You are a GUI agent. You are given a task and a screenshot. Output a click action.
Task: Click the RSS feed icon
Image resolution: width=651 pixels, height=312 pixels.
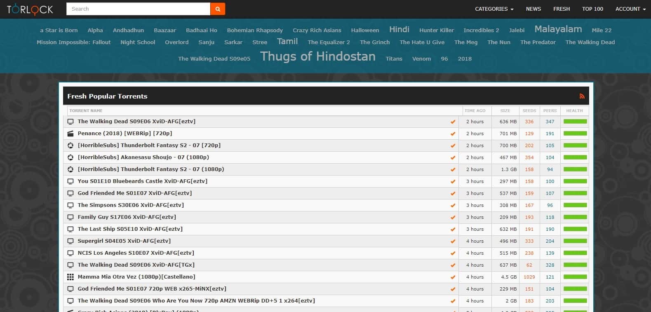582,96
